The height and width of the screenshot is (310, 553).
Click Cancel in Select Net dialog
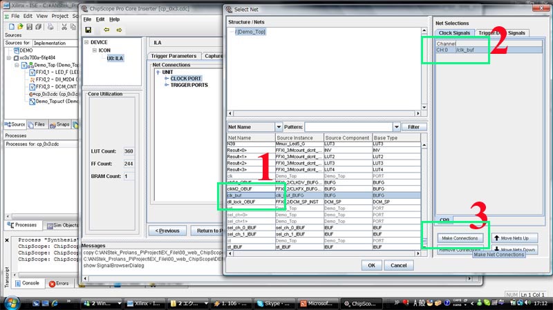399,265
